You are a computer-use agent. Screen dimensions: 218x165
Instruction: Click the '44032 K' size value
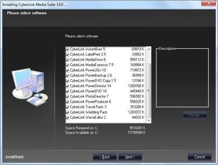point(138,117)
